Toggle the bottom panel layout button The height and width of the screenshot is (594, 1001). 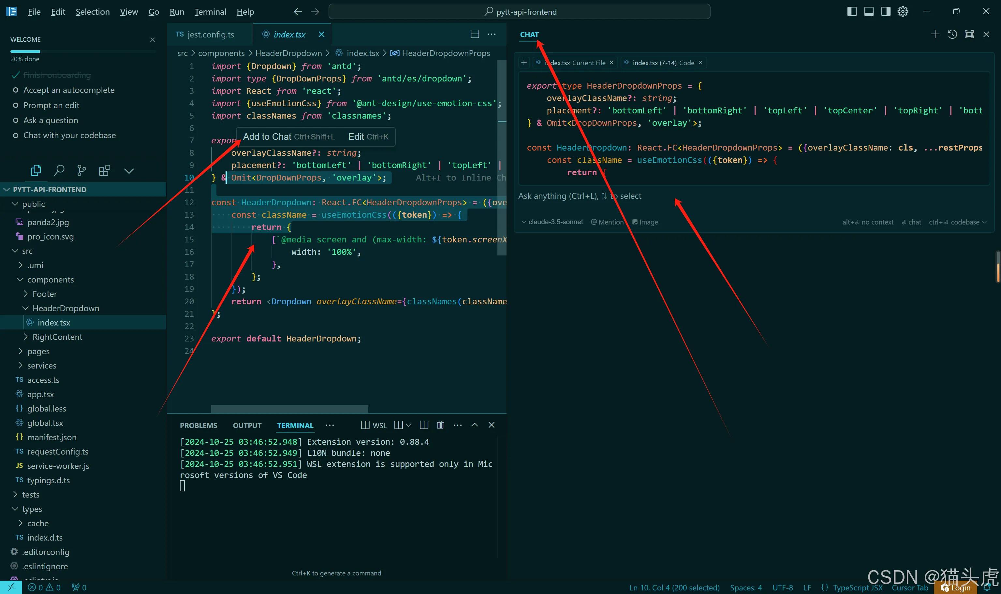868,12
